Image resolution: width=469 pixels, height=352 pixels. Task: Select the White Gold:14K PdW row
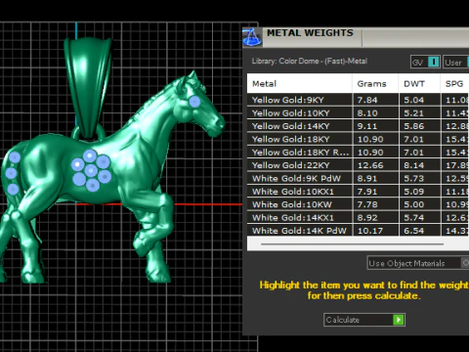click(358, 230)
